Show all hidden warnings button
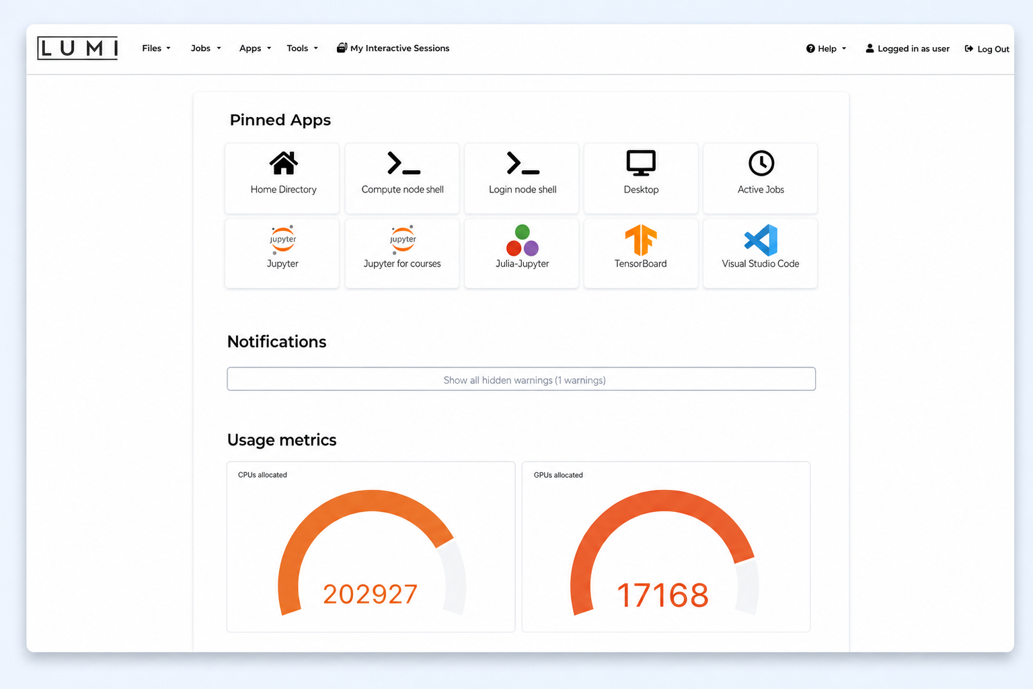Image resolution: width=1033 pixels, height=689 pixels. [521, 379]
